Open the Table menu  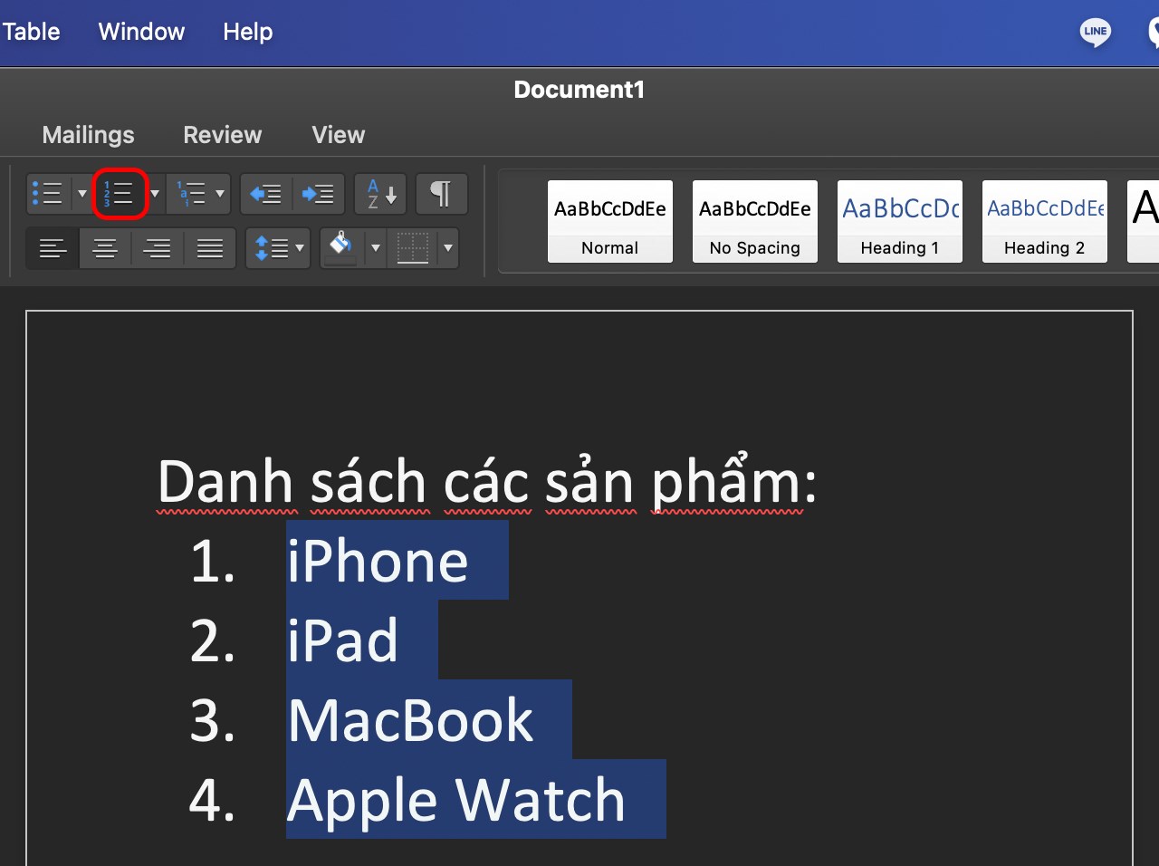(31, 32)
